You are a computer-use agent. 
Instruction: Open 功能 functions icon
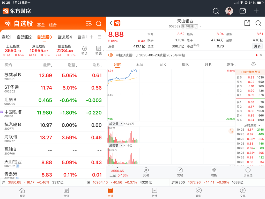pyautogui.click(x=214, y=172)
